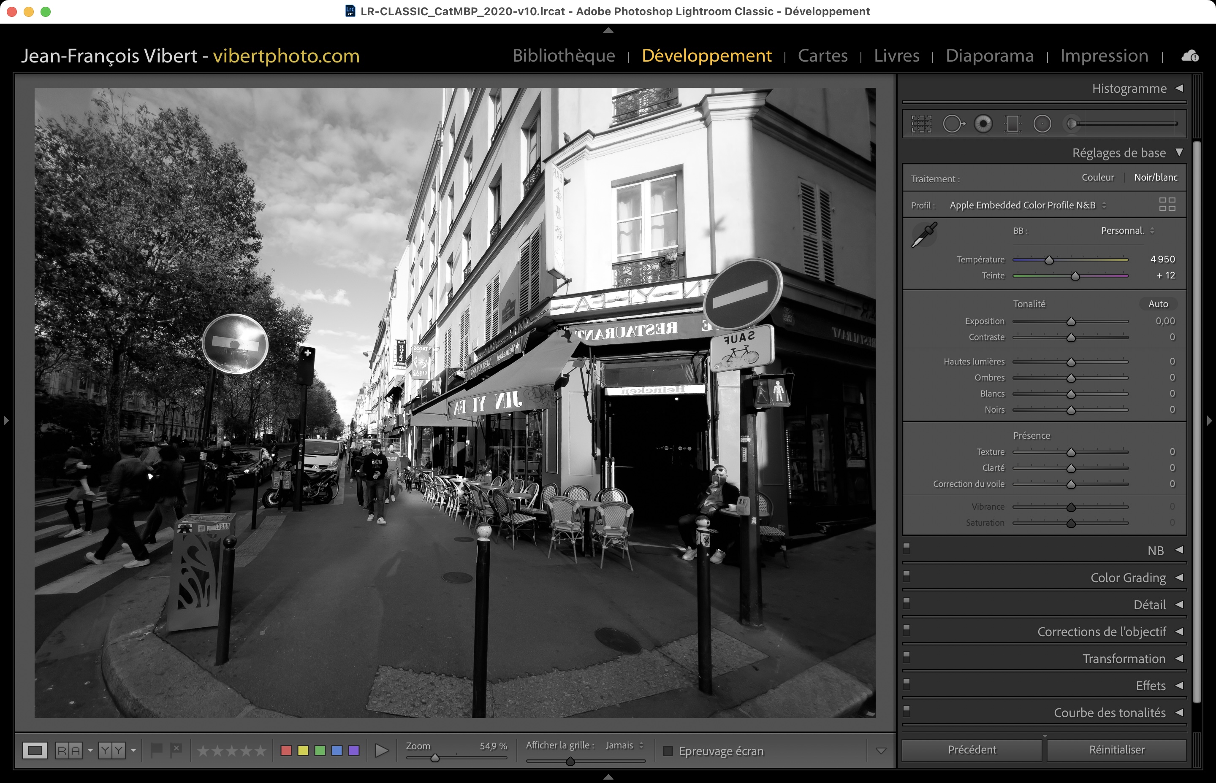
Task: Toggle the NB panel on/off switch
Action: coord(906,548)
